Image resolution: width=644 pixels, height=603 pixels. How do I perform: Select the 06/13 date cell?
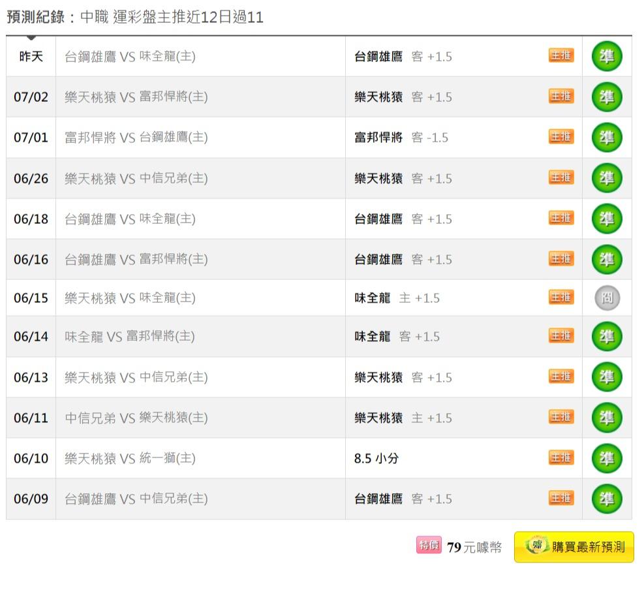coord(31,377)
